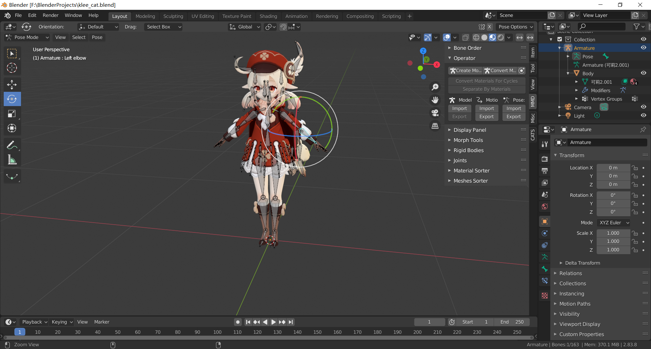The image size is (651, 349).
Task: Select wireframe viewport shading
Action: (x=476, y=37)
